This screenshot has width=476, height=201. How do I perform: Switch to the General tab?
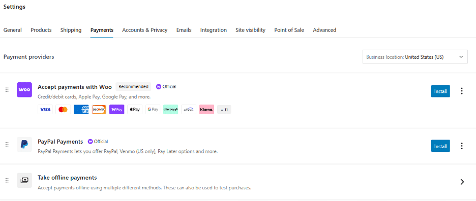click(12, 30)
